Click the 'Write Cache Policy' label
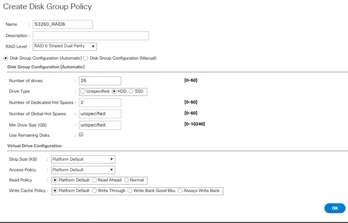The image size is (348, 223). (27, 190)
